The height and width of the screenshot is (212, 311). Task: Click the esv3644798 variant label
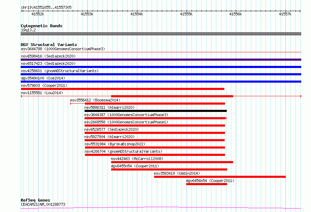click(x=63, y=49)
